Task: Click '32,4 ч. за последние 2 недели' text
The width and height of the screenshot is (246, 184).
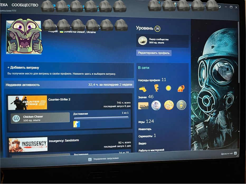Action: pos(110,85)
